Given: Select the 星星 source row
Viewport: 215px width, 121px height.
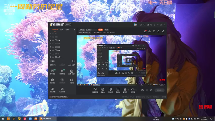Looking at the screenshot, I should tap(62, 50).
